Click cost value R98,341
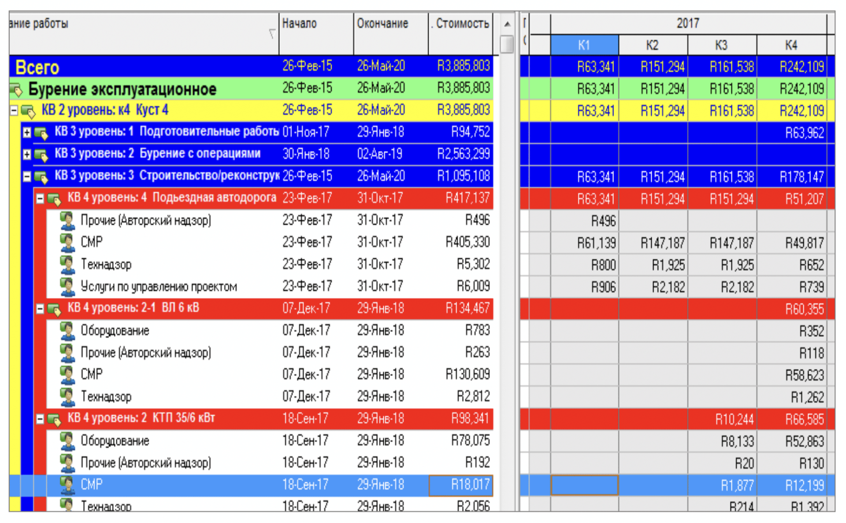This screenshot has width=846, height=523. 471,418
